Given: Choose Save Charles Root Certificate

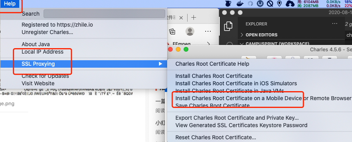Looking at the screenshot, I should click(x=212, y=106).
